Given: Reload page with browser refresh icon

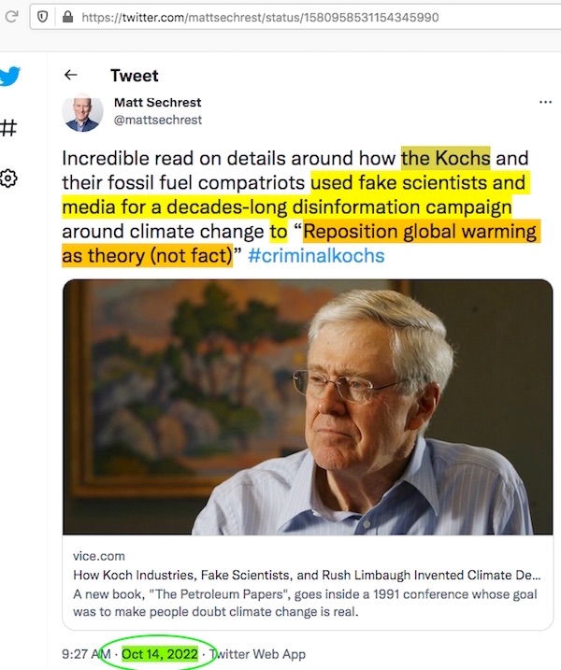Looking at the screenshot, I should click(x=12, y=17).
